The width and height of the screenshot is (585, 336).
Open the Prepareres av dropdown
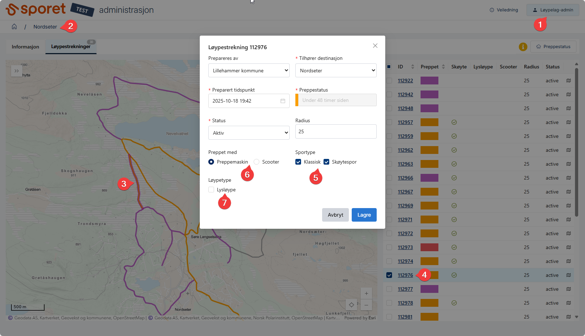[249, 71]
